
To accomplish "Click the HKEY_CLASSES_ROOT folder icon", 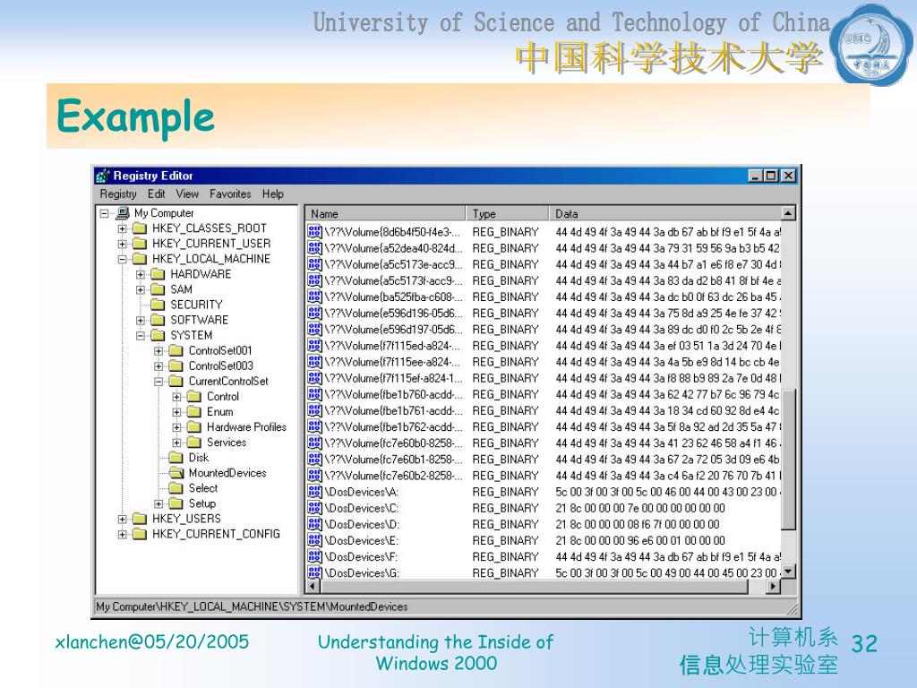I will coord(139,228).
